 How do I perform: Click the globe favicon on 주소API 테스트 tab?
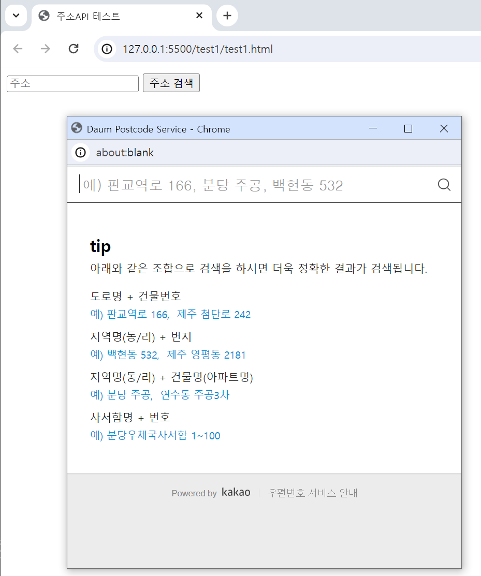point(44,16)
